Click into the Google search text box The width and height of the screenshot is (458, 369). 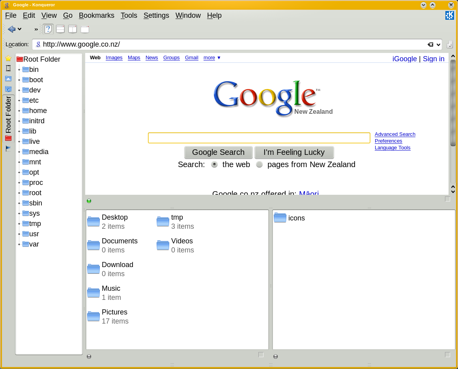pyautogui.click(x=259, y=138)
